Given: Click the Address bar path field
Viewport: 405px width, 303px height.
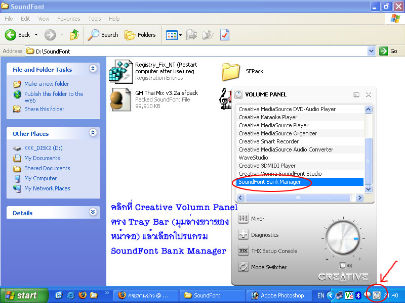Looking at the screenshot, I should (x=196, y=51).
